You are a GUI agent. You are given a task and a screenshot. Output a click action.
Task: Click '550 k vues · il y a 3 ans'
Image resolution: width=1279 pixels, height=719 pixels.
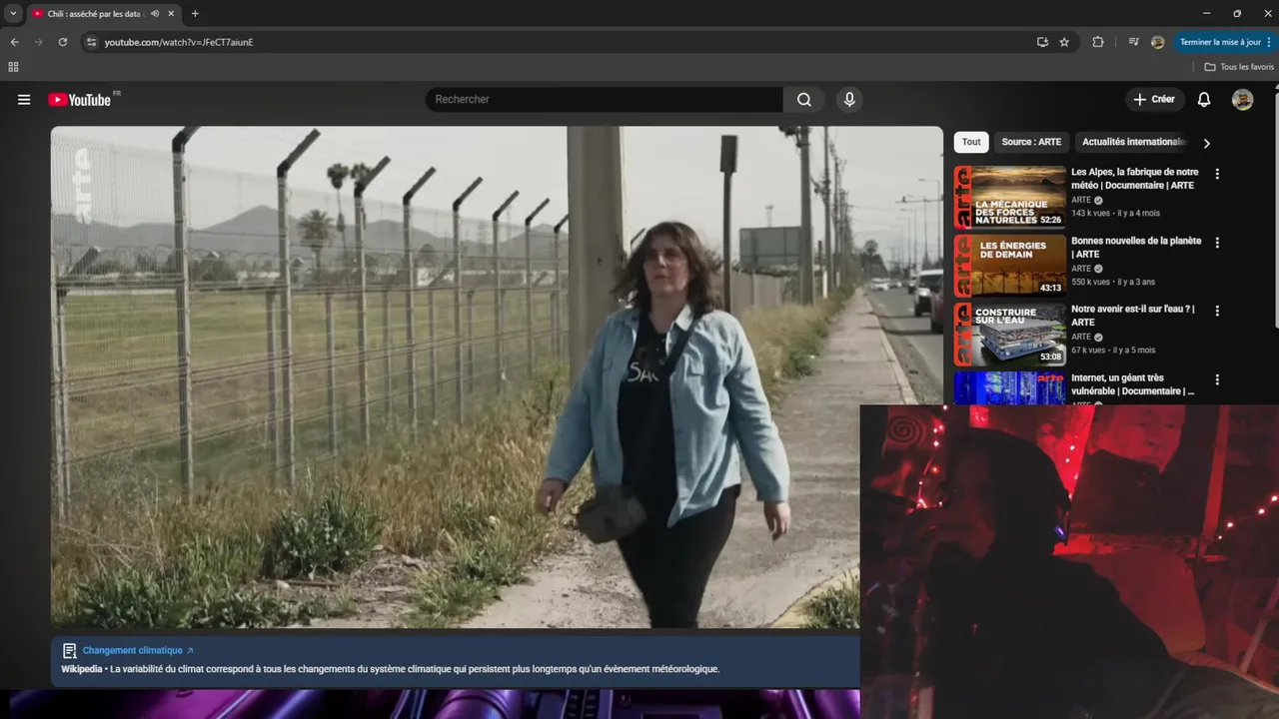[1111, 282]
